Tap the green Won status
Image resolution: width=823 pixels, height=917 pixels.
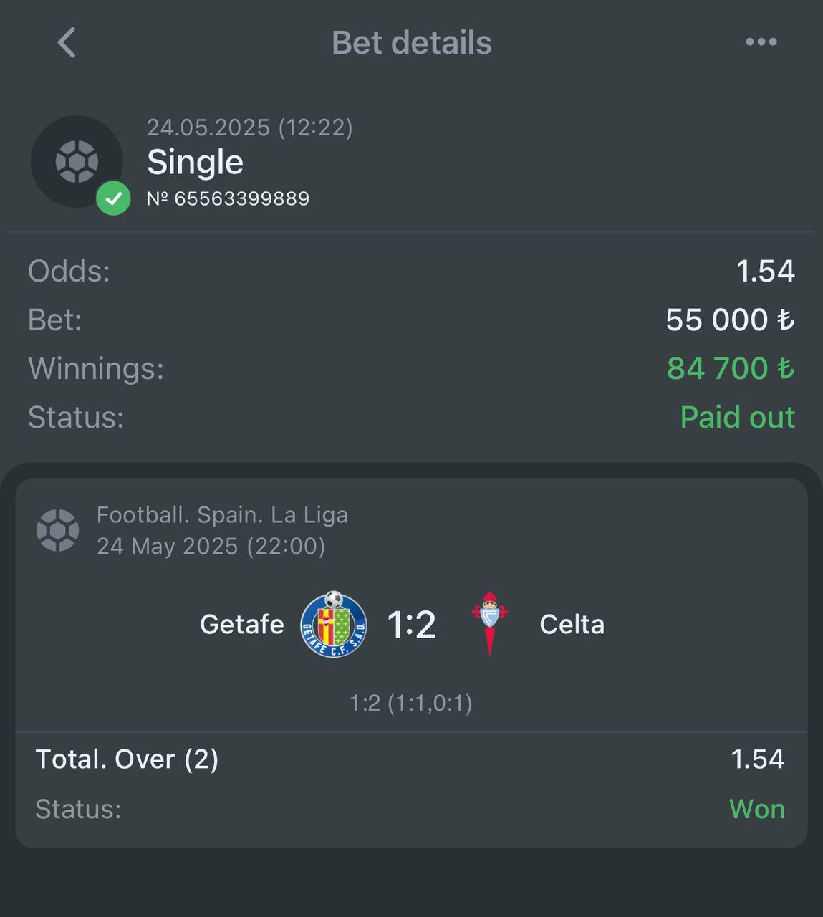pyautogui.click(x=757, y=809)
